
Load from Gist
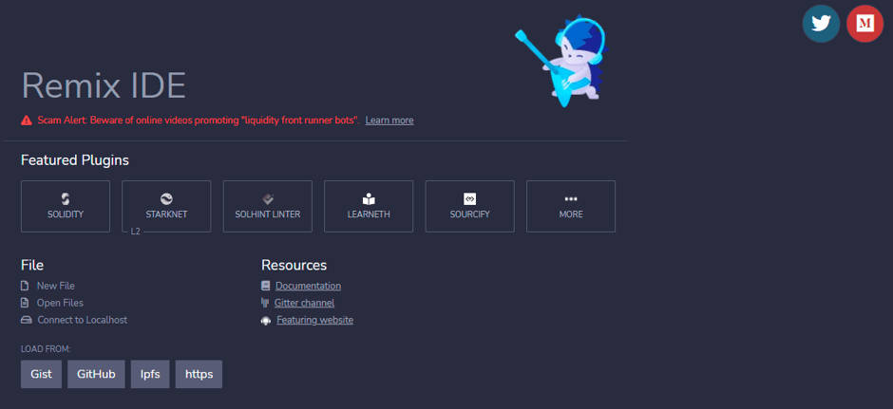pos(42,374)
